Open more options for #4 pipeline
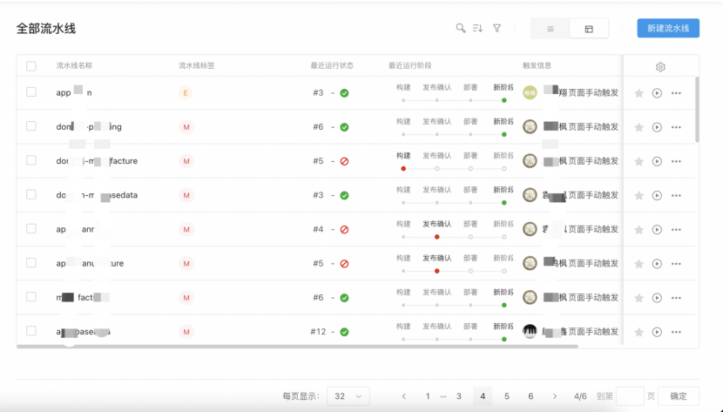This screenshot has height=412, width=723. click(676, 229)
